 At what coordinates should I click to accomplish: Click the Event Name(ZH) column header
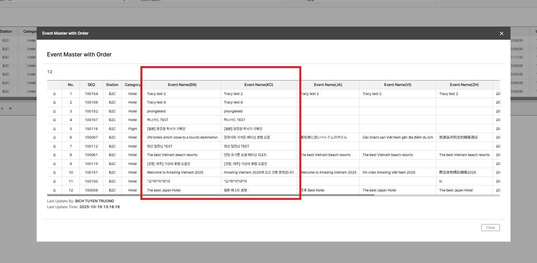(464, 85)
